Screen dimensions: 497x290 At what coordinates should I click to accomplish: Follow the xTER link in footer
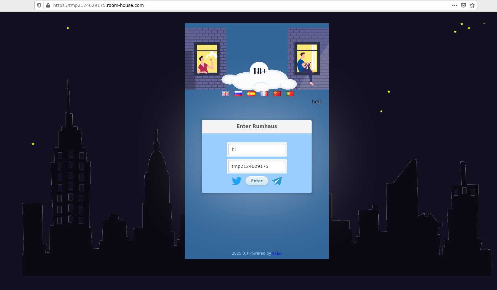click(277, 253)
